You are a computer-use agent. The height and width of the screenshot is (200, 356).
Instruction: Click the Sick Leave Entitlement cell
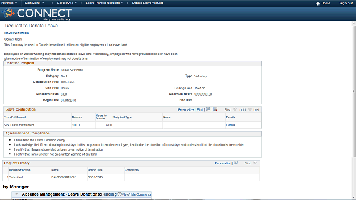19,125
